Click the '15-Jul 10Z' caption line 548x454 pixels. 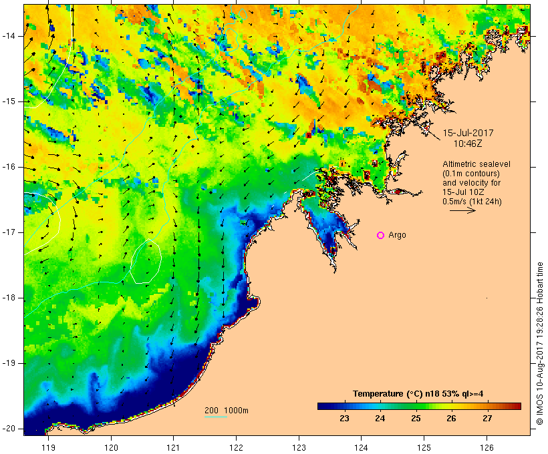463,192
